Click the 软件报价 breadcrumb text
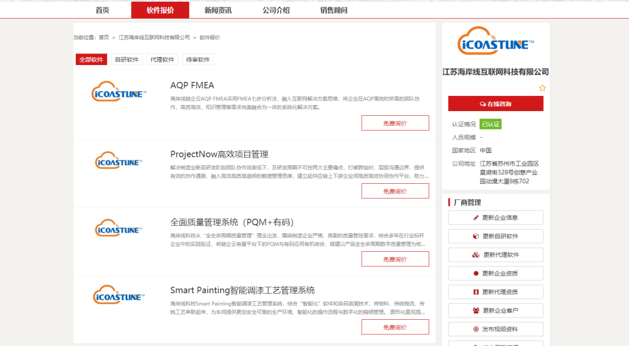 click(x=210, y=37)
